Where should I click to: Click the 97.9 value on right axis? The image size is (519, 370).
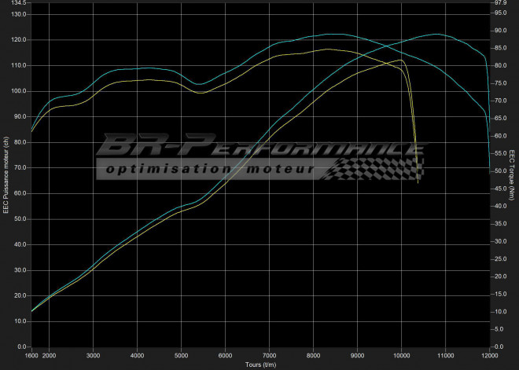click(500, 3)
